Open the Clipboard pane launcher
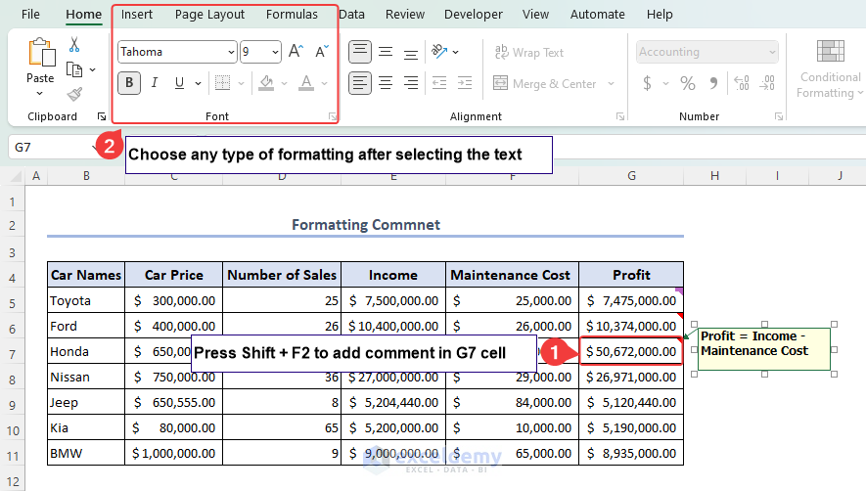 (x=102, y=116)
